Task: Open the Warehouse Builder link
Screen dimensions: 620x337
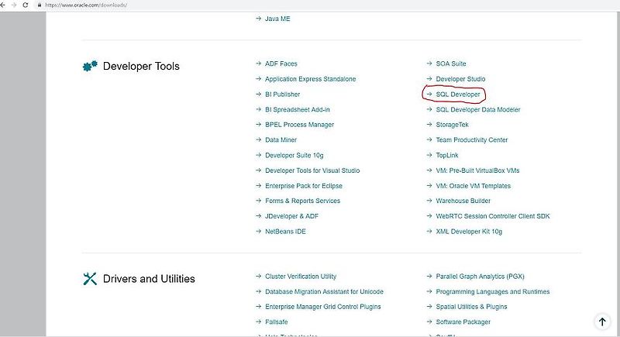Action: click(463, 201)
